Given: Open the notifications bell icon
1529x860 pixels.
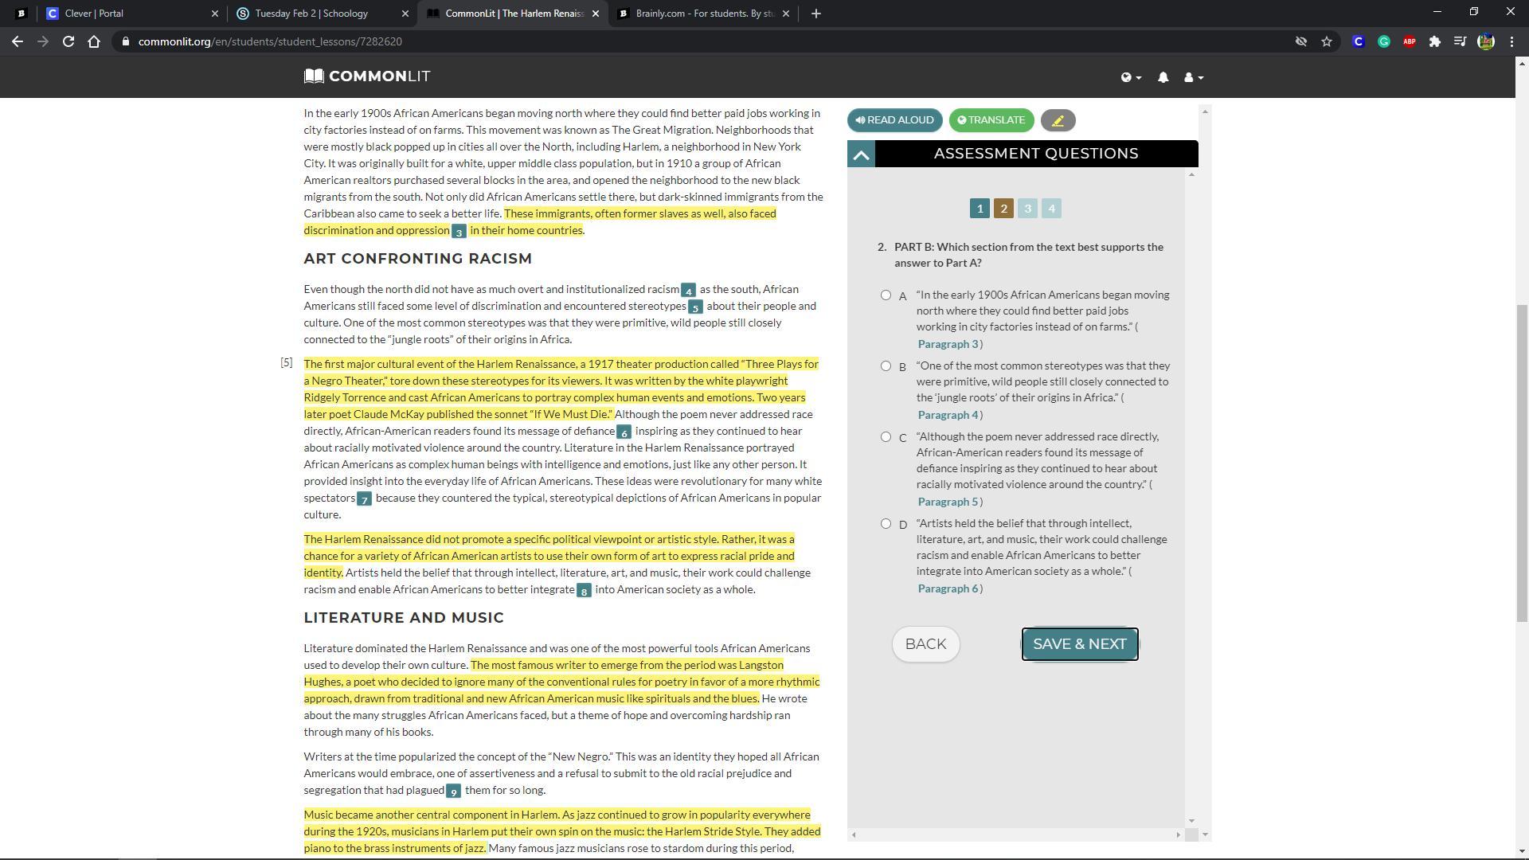Looking at the screenshot, I should coord(1163,77).
